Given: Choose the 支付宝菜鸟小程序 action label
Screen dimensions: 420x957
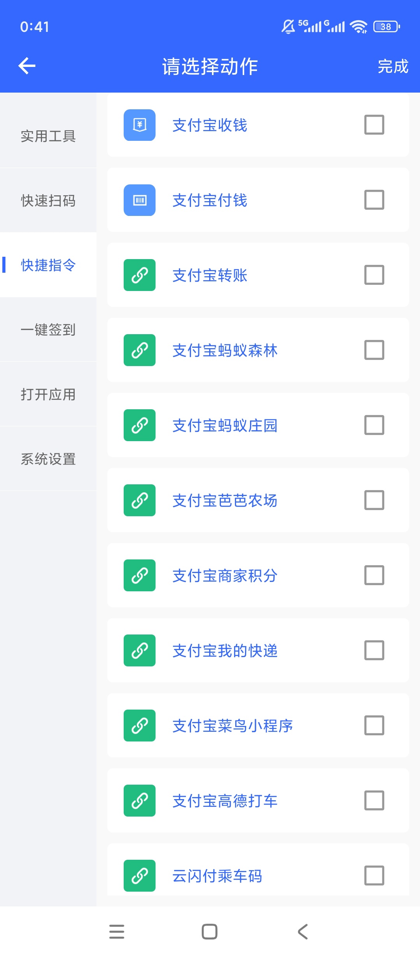Looking at the screenshot, I should tap(233, 726).
